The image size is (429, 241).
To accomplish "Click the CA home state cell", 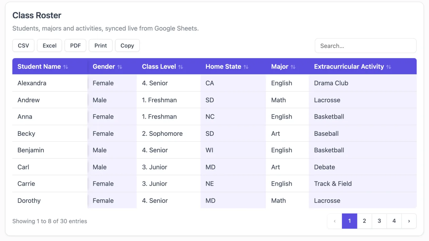I will coord(233,83).
